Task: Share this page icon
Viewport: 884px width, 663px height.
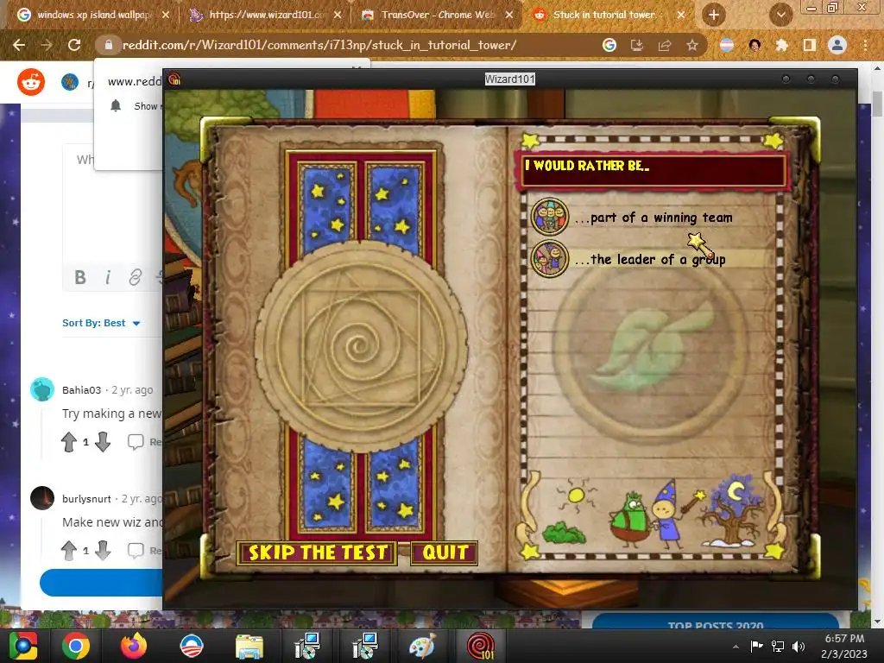Action: [665, 45]
